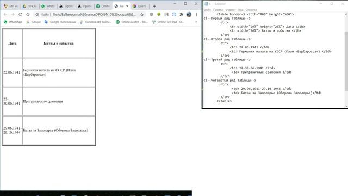Open Файл menu in Notepad
The image size is (348, 196).
207,10
